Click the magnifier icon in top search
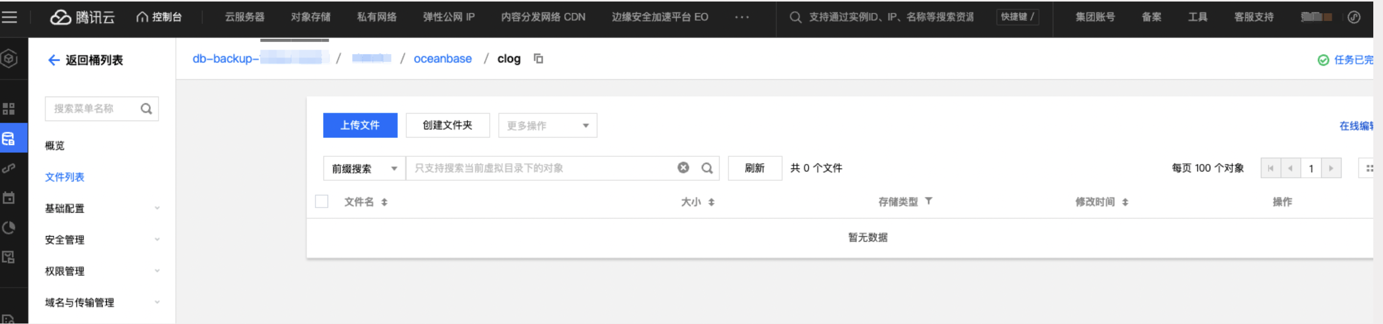Viewport: 1383px width, 324px height. point(796,17)
